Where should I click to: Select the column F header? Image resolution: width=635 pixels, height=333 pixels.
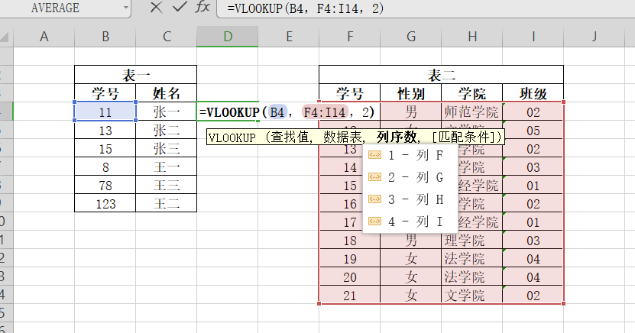tap(350, 37)
